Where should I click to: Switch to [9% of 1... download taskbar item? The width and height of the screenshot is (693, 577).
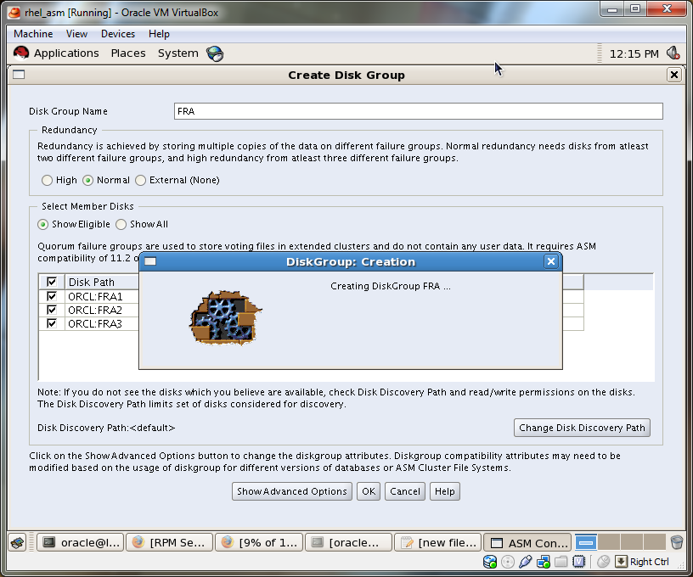259,542
